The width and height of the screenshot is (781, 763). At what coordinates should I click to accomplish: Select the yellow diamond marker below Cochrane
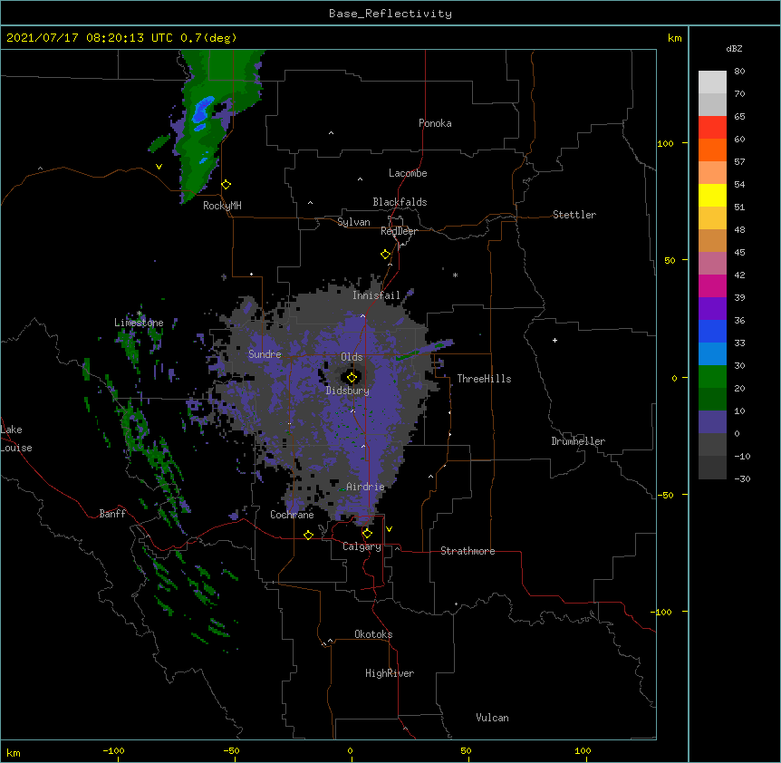point(308,535)
